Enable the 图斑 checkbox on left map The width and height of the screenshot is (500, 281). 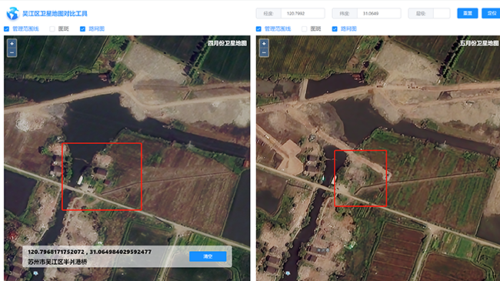(x=52, y=28)
